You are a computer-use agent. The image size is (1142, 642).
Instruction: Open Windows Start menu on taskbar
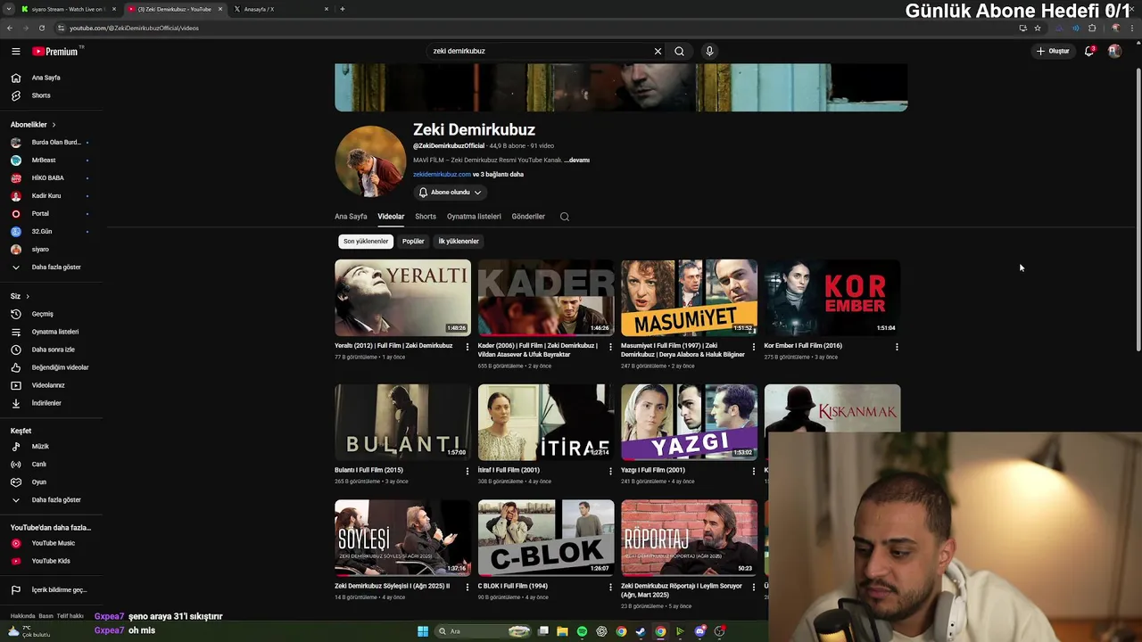[423, 631]
